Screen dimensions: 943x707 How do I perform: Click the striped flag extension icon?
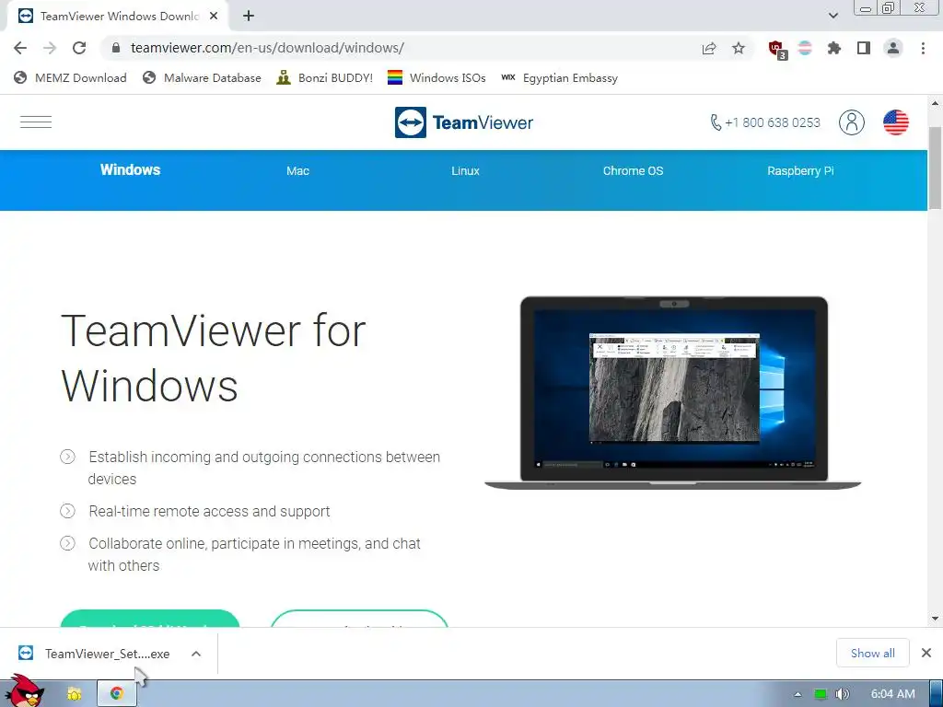tap(805, 48)
